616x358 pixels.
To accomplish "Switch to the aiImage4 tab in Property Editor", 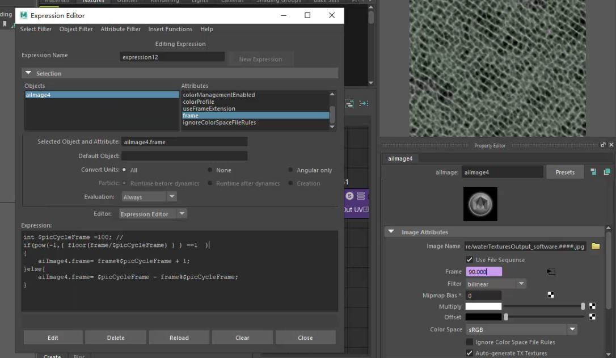I will tap(400, 158).
